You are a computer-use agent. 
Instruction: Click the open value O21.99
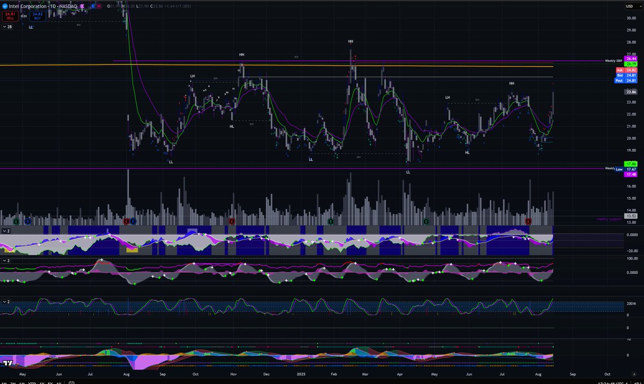click(113, 6)
